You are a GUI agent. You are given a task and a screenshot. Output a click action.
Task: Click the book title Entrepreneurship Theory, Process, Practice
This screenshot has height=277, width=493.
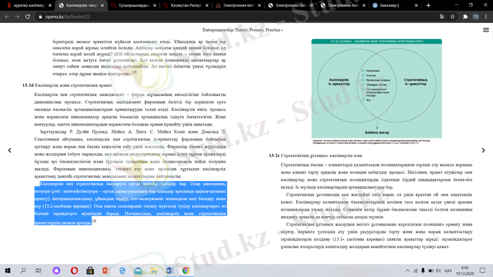pyautogui.click(x=242, y=30)
